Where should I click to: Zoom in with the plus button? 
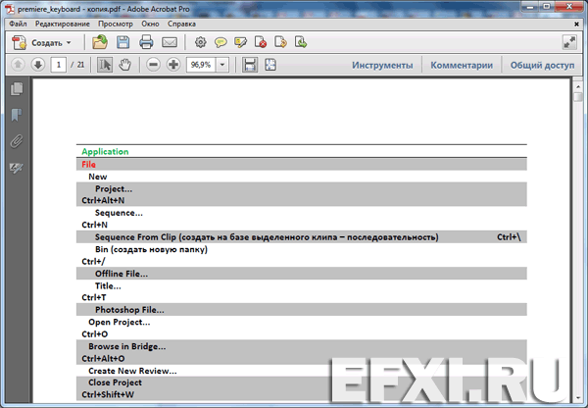point(173,65)
